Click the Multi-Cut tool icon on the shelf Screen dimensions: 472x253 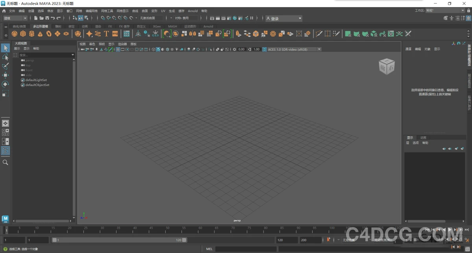click(x=319, y=34)
